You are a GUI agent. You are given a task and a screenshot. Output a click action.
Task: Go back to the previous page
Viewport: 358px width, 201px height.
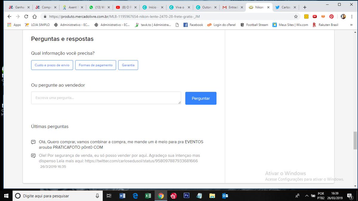10,17
